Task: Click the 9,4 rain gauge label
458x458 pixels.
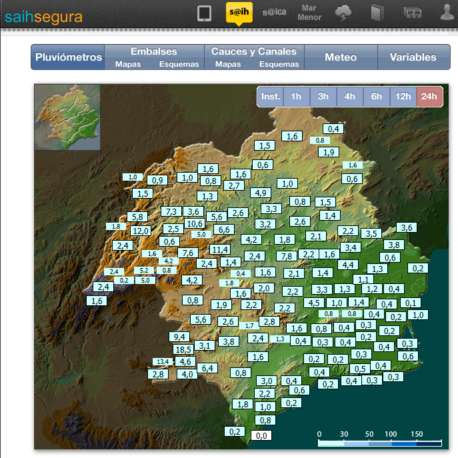Action: (179, 337)
